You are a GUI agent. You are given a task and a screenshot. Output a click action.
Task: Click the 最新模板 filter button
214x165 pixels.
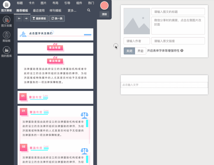tap(39, 18)
